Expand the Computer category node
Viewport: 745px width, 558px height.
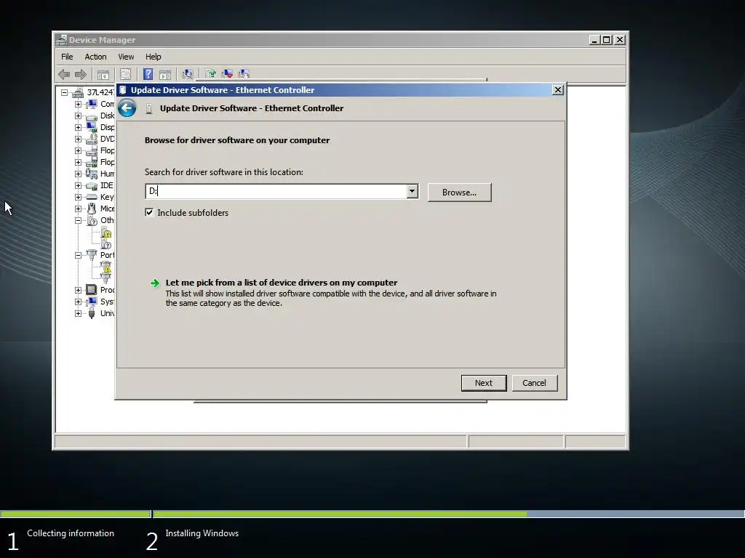click(78, 104)
